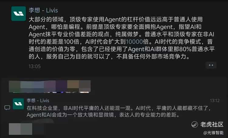
Task: Open the light gray blurred thumbnail at bottom left
Action: [20, 129]
